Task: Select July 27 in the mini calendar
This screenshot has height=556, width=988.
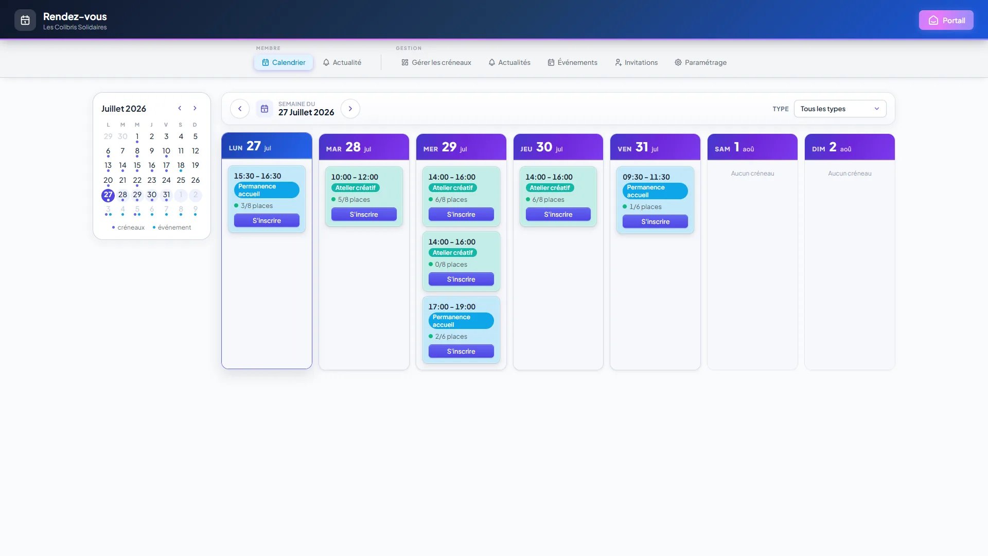Action: click(x=108, y=195)
